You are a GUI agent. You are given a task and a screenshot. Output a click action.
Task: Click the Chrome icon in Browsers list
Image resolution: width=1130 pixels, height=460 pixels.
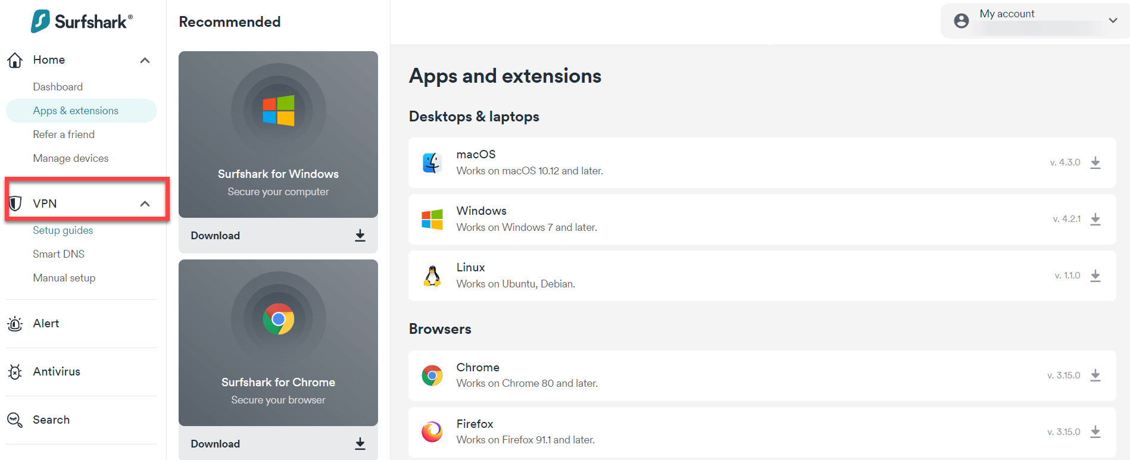[432, 375]
